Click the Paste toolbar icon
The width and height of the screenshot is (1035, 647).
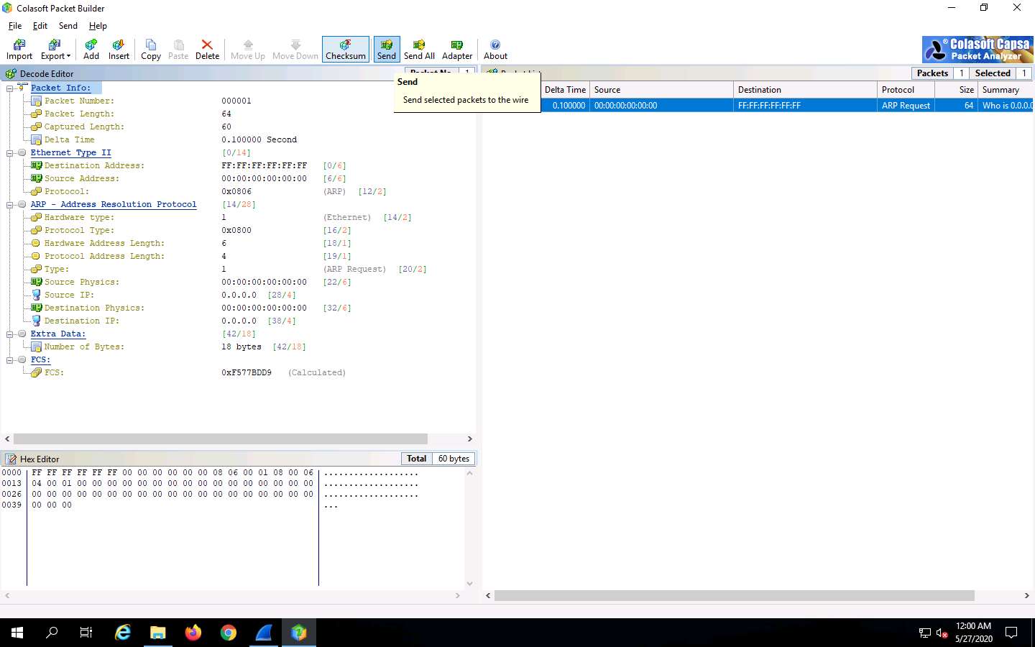click(178, 50)
